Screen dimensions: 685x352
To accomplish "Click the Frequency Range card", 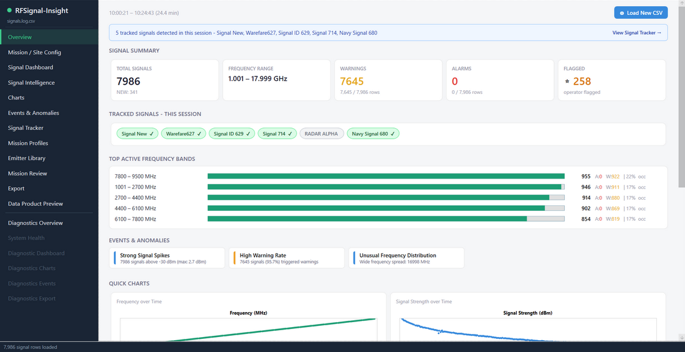I will click(277, 80).
